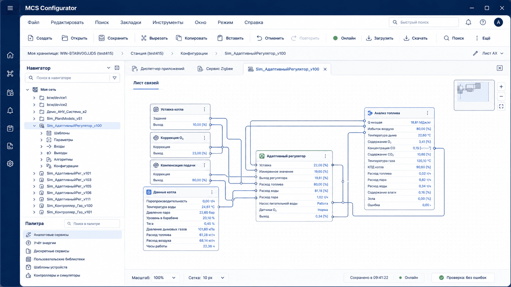
Task: Expand the bcw/device1 folder
Action: tap(34, 98)
